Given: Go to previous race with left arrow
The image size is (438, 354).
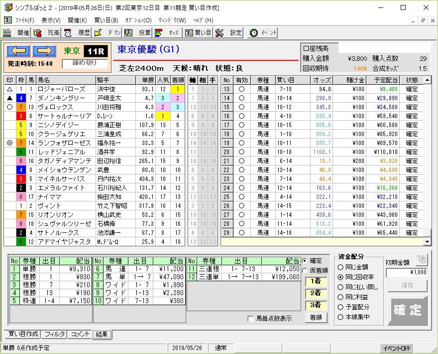Looking at the screenshot, I should (18, 51).
